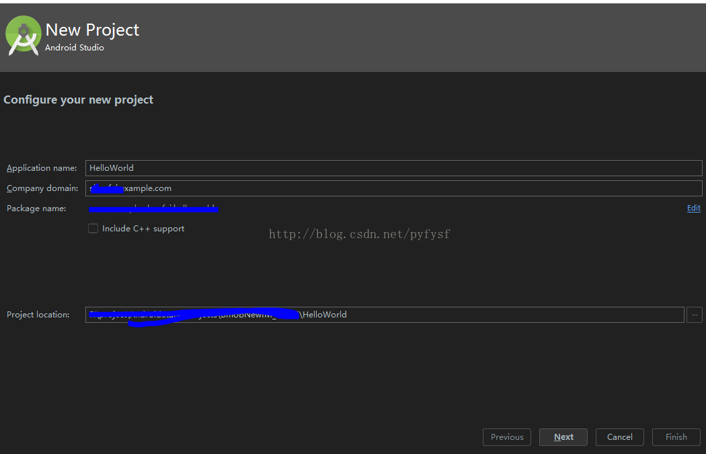Viewport: 706px width, 454px height.
Task: Select the Application name label
Action: coord(42,168)
